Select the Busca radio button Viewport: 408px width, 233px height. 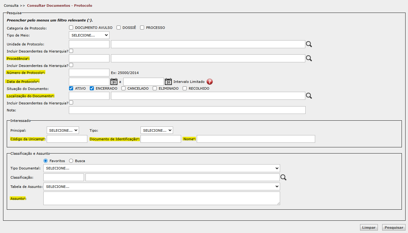(x=71, y=161)
